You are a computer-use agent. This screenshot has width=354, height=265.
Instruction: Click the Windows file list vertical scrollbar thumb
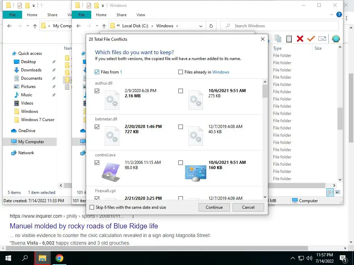pyautogui.click(x=340, y=119)
